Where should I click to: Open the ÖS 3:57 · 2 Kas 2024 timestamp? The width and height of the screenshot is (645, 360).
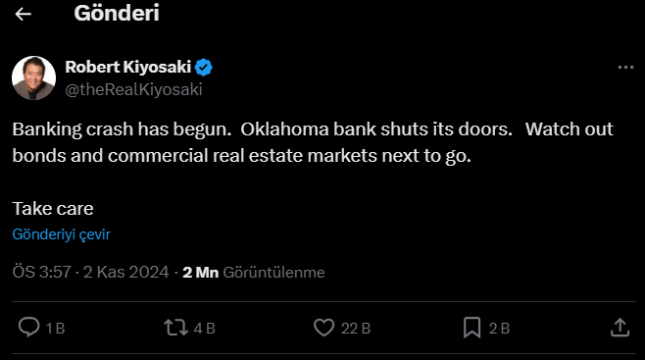pyautogui.click(x=90, y=272)
